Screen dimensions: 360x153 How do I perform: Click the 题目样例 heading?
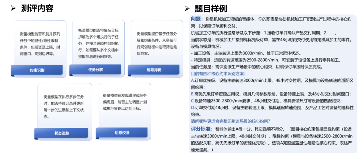211,9
